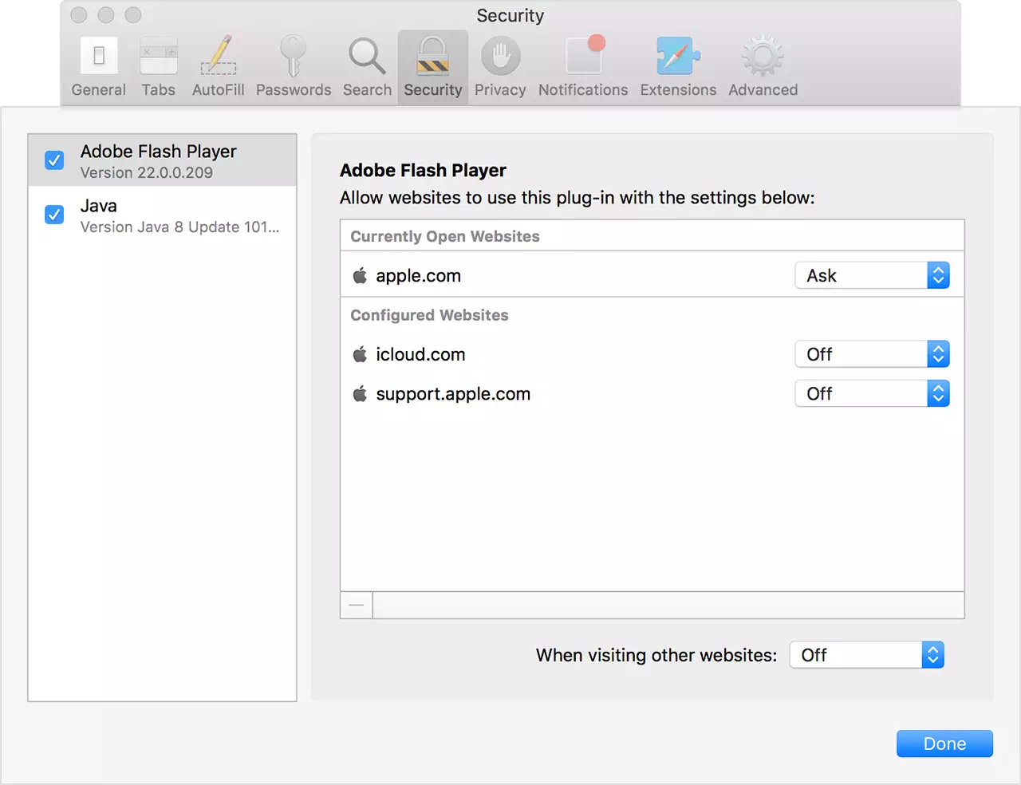Disable the Adobe Flash Player checkbox

[54, 160]
